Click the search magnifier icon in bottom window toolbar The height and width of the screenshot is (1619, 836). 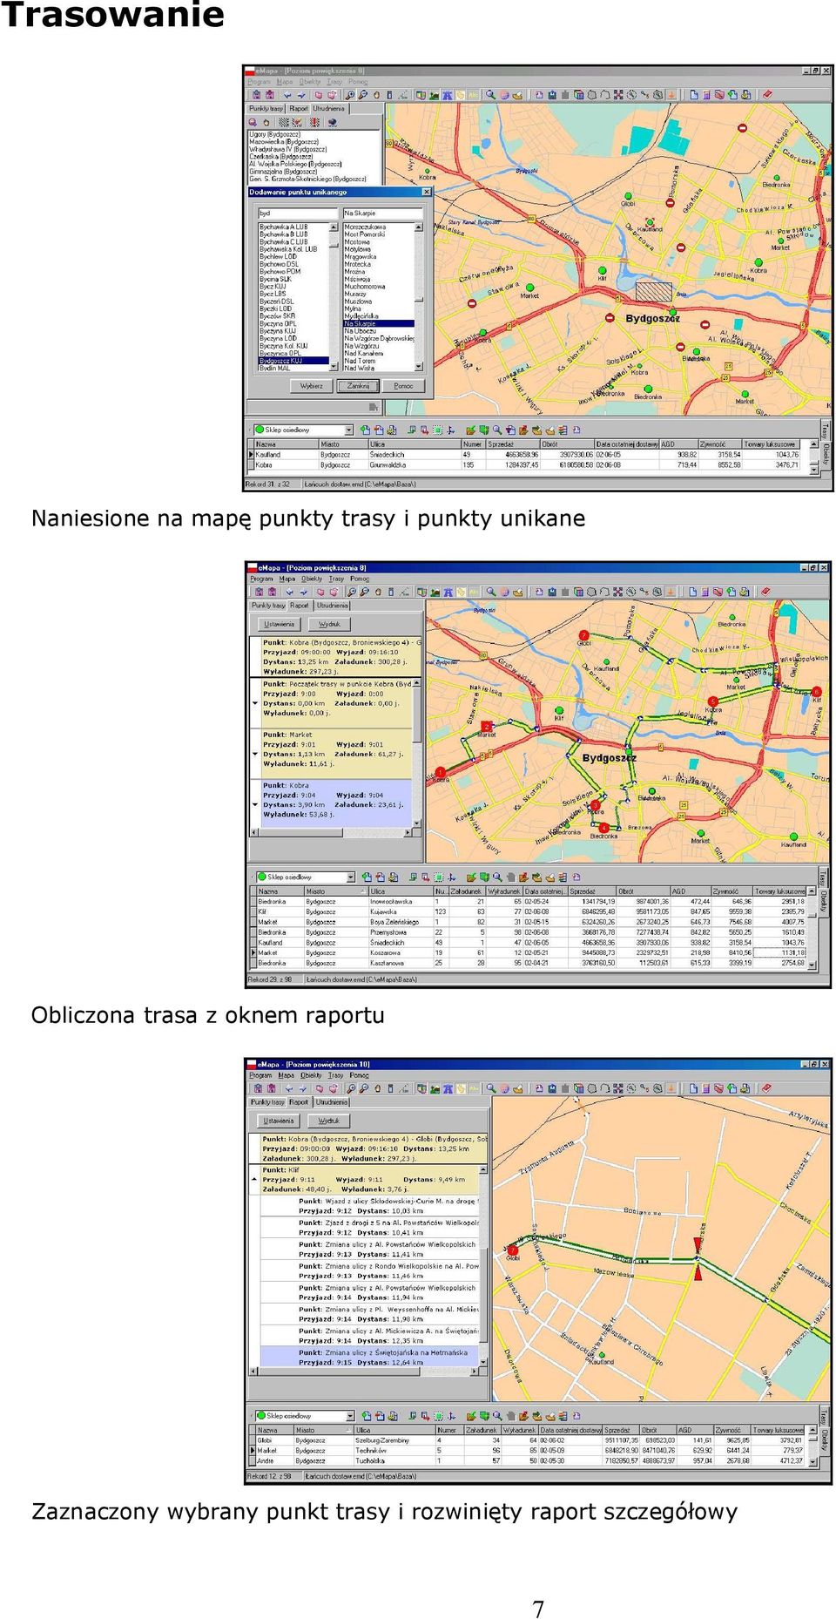pos(490,1088)
